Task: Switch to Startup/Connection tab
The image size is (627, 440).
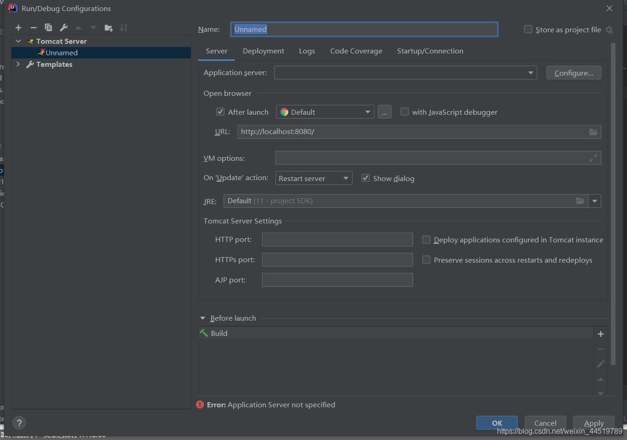Action: pyautogui.click(x=430, y=51)
